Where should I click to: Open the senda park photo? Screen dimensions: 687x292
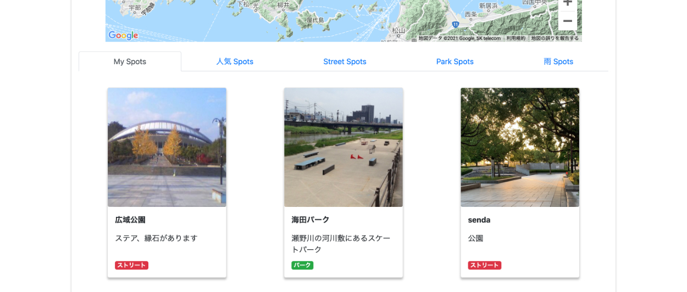click(520, 147)
